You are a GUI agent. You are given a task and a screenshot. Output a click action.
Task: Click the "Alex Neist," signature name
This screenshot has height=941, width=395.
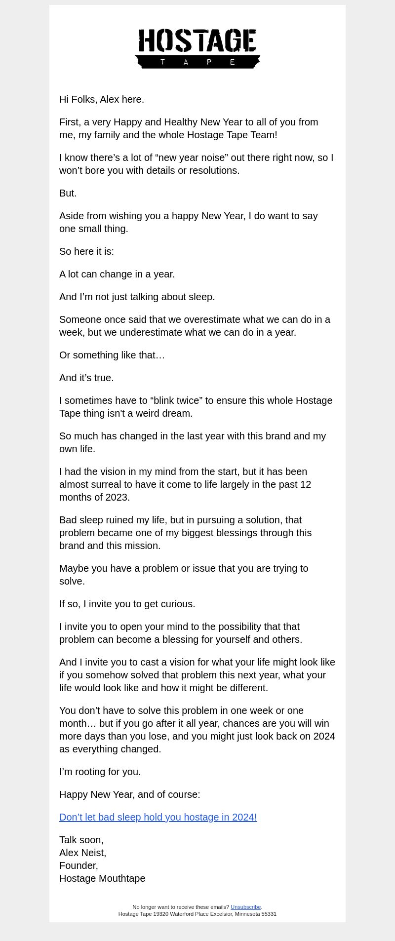pos(83,853)
